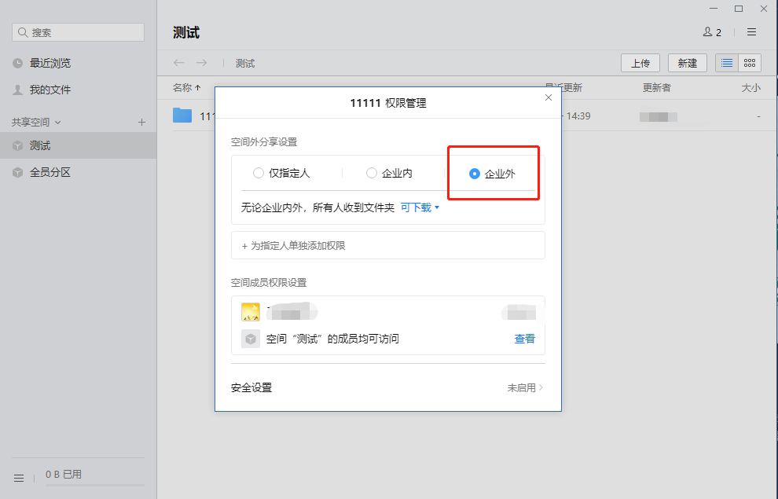Sort by 名称 column header
Viewport: 778px width, 499px height.
[x=186, y=88]
